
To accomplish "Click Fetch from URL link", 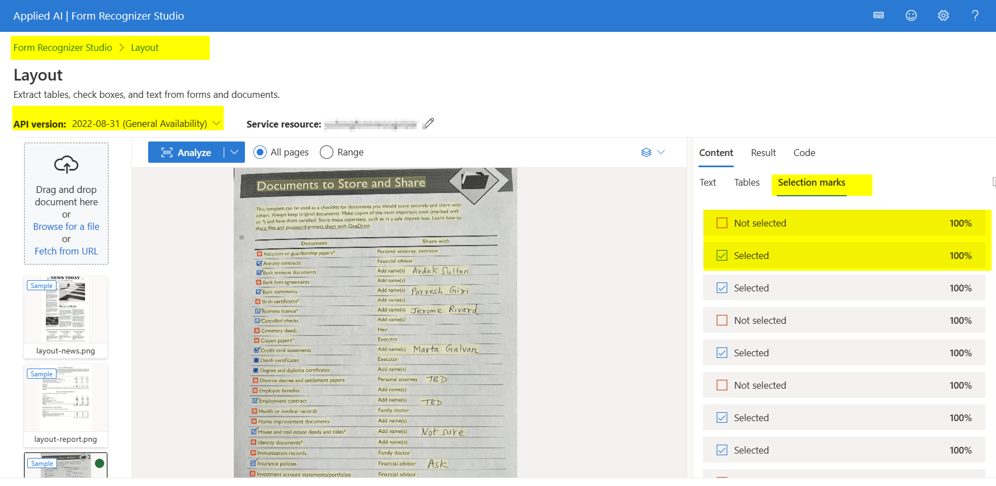I will coord(66,251).
